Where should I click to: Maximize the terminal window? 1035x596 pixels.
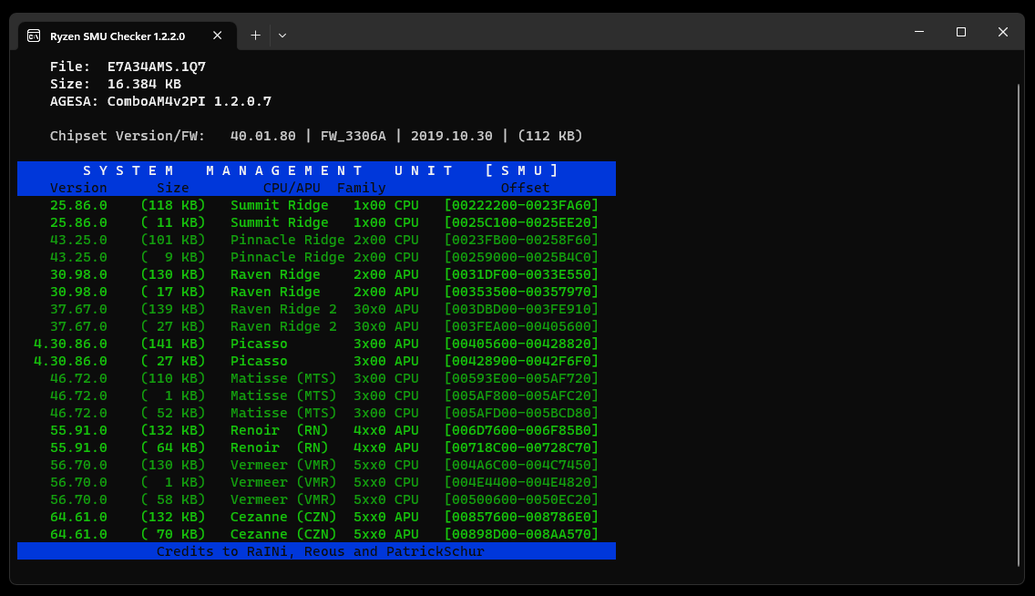click(x=961, y=32)
